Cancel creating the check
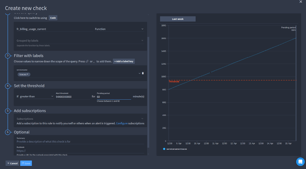Screen dimensions: 306x169 coord(12,163)
